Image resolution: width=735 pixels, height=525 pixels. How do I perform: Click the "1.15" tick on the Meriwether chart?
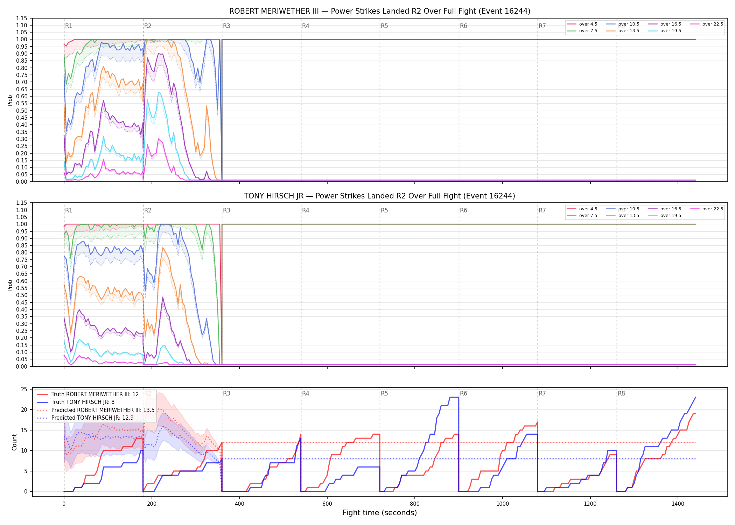click(x=21, y=18)
